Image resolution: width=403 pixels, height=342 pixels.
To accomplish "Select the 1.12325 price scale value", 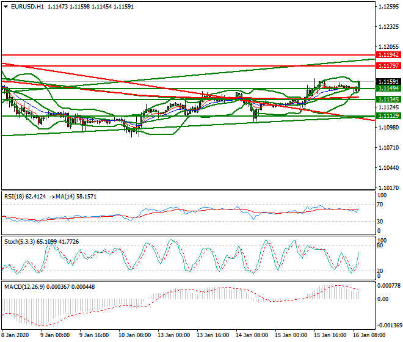I will click(x=388, y=27).
